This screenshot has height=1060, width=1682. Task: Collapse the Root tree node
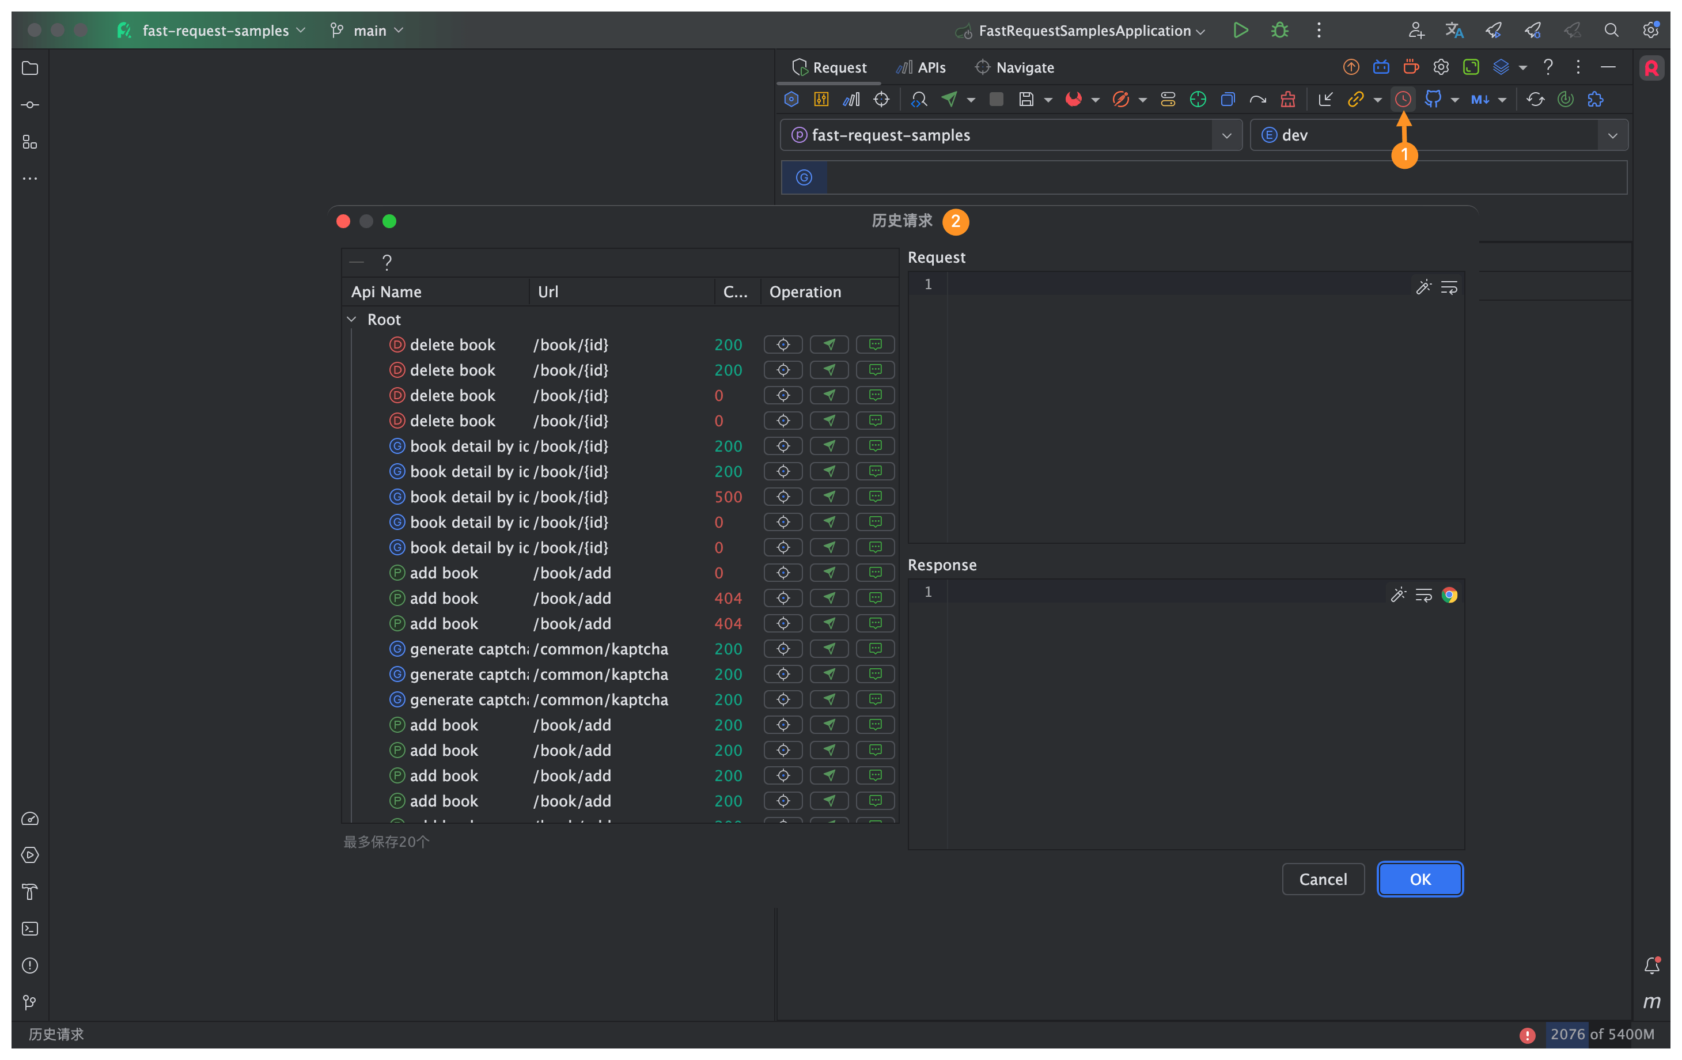tap(352, 319)
